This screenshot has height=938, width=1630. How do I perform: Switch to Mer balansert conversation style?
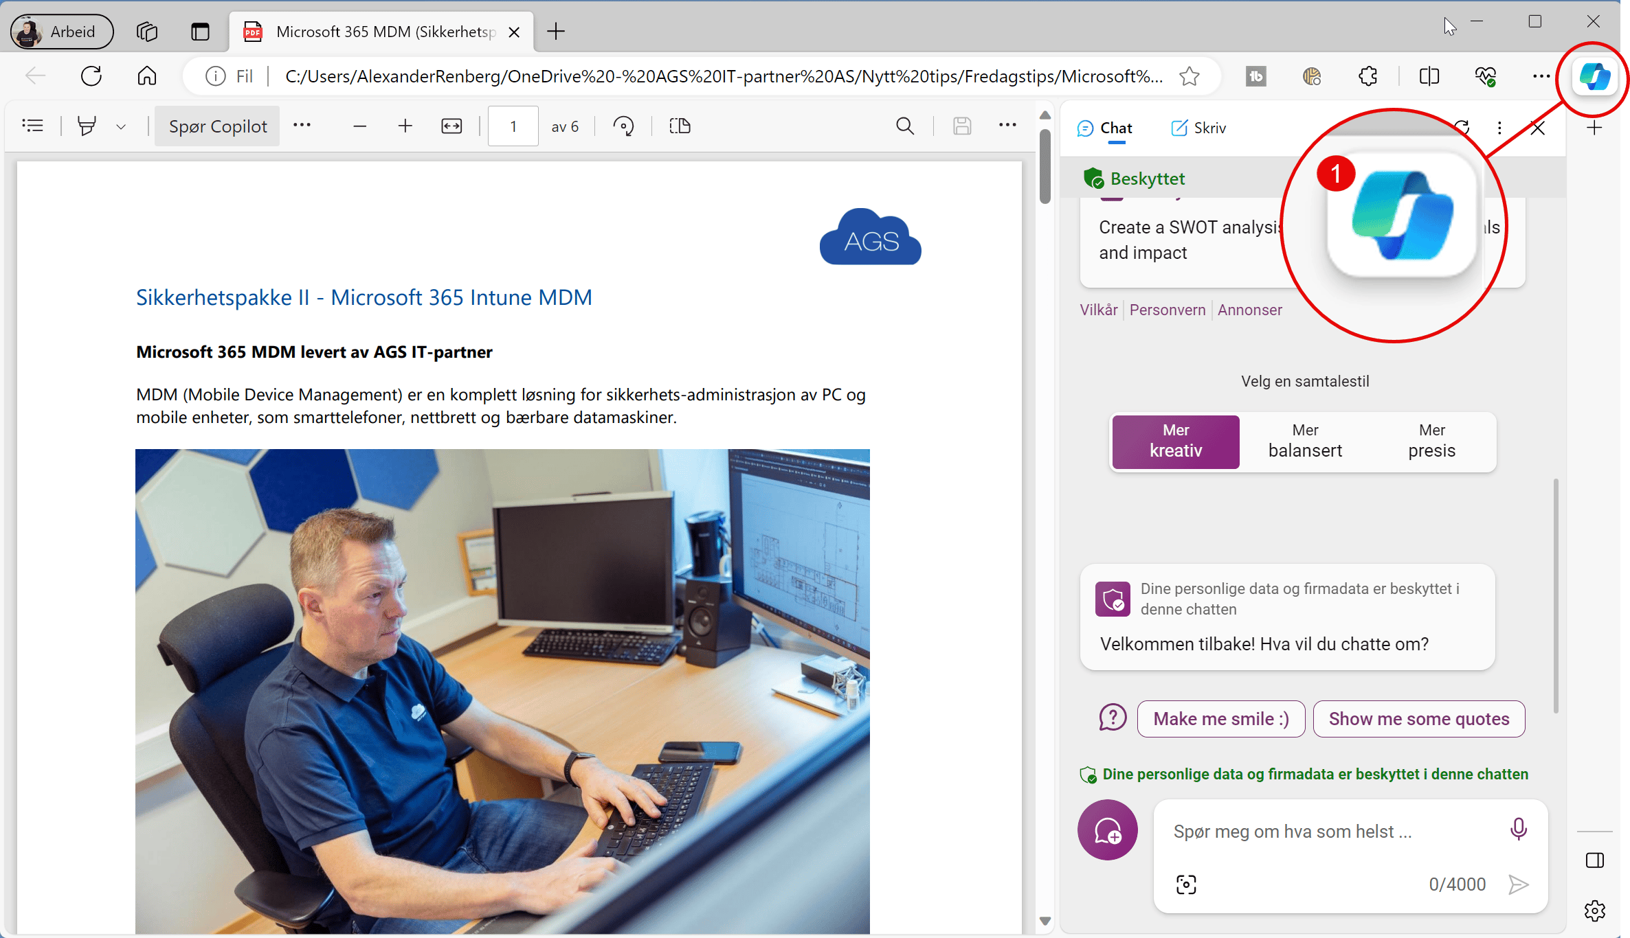(x=1304, y=442)
